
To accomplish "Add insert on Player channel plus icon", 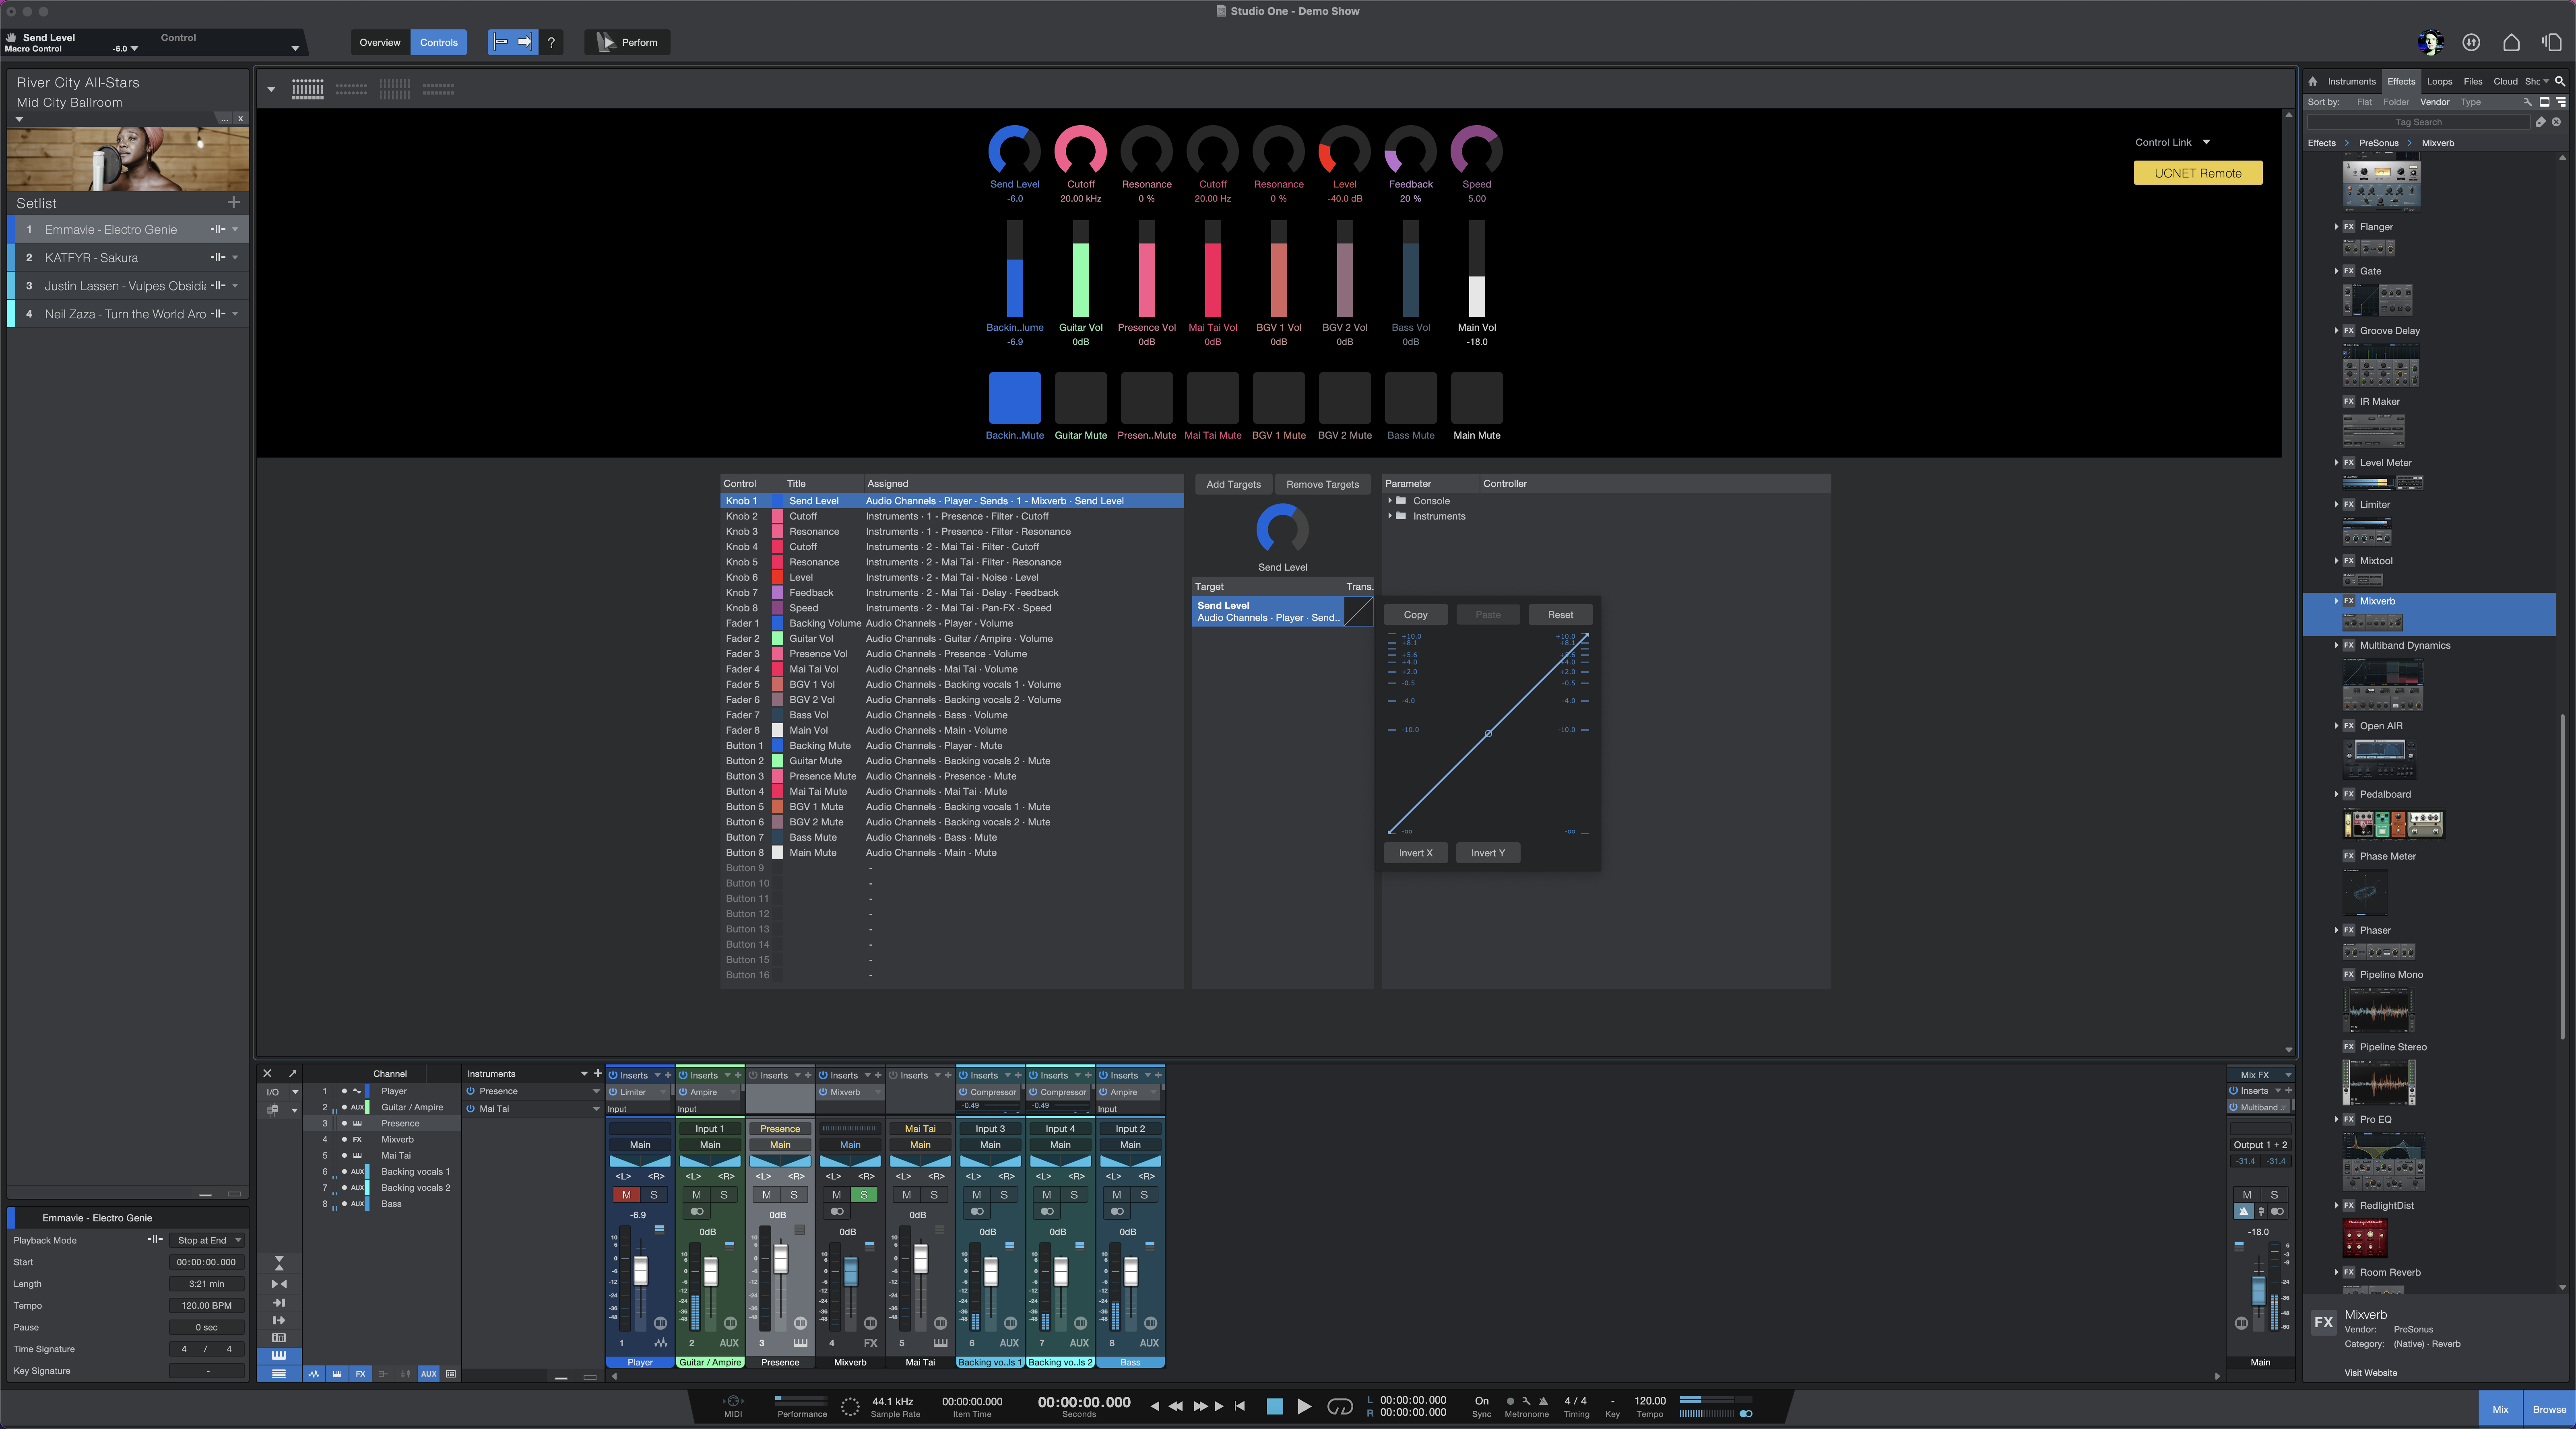I will [668, 1075].
